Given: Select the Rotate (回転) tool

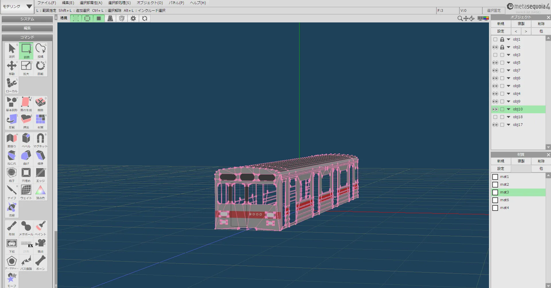Looking at the screenshot, I should (x=40, y=68).
